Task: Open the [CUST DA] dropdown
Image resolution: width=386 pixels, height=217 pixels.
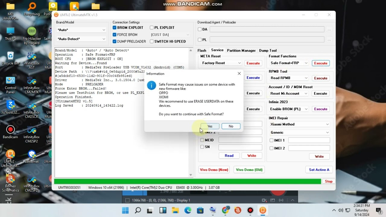Action: tap(170, 35)
